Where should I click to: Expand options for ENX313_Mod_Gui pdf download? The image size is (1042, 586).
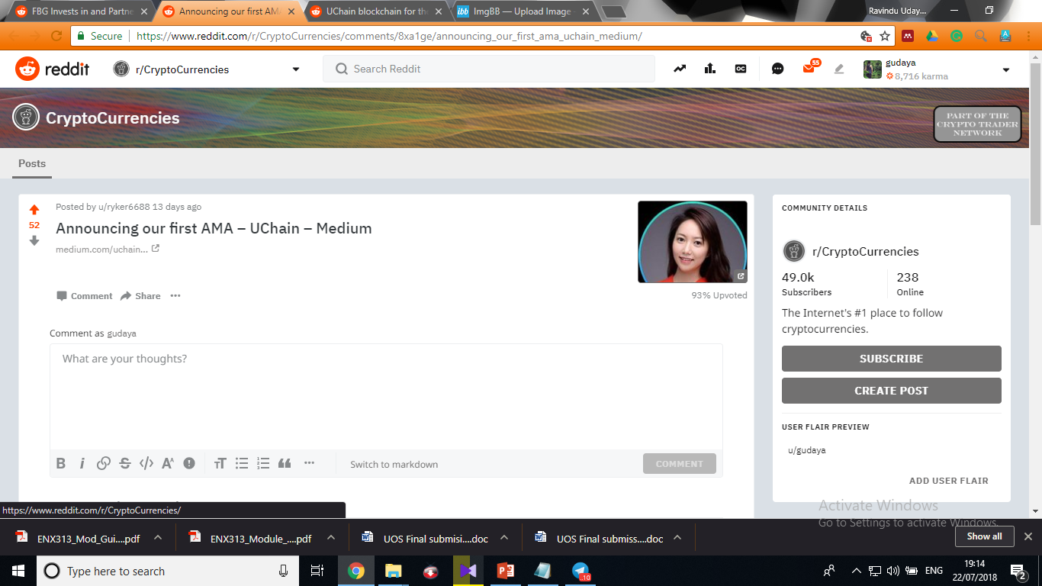[158, 538]
